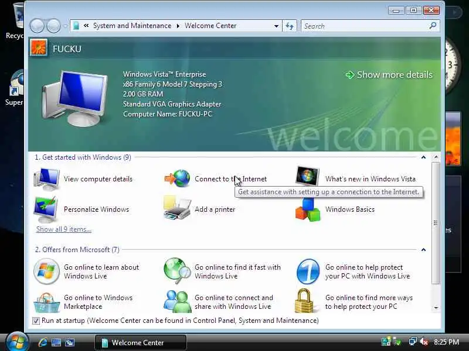Click the muted volume tray icon

pos(424,342)
